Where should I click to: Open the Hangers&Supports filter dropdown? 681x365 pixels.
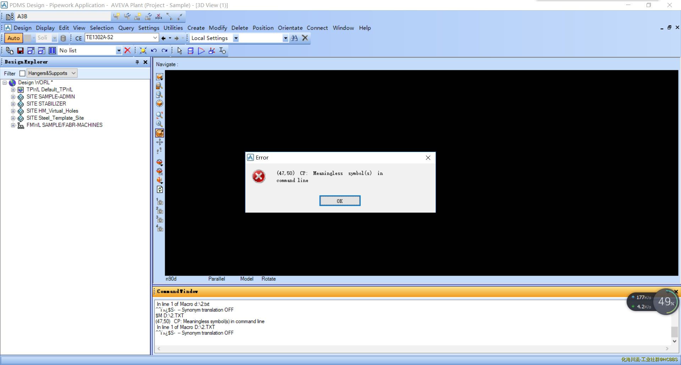pos(73,73)
